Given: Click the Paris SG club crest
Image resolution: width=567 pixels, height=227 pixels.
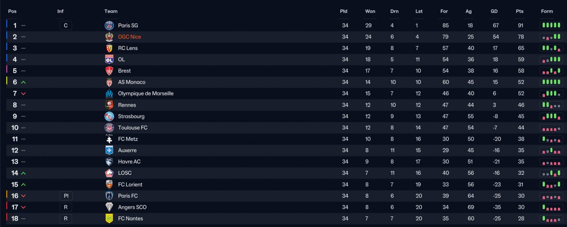Looking at the screenshot, I should (109, 26).
